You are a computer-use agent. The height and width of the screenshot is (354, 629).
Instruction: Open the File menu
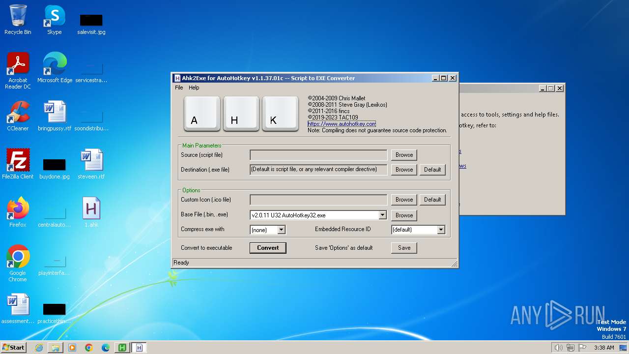point(179,88)
